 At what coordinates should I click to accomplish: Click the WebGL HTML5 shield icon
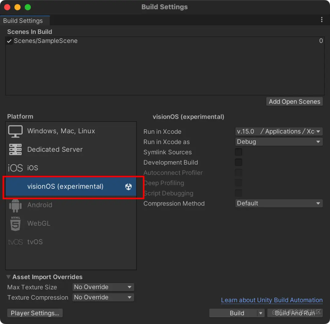[x=15, y=224]
